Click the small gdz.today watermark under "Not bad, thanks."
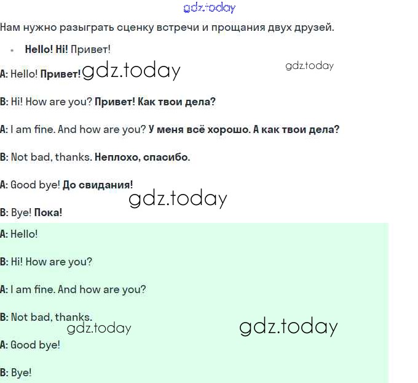The height and width of the screenshot is (383, 418). (99, 328)
